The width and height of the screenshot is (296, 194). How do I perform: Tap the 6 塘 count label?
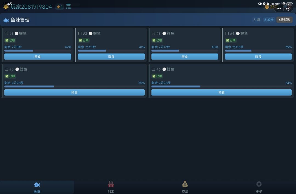click(257, 20)
